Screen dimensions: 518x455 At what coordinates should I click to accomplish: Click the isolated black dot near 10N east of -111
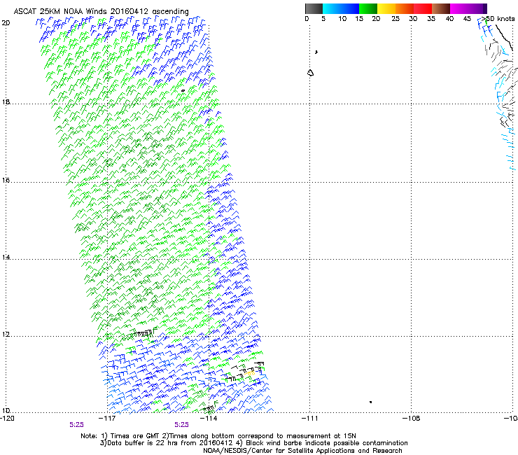pyautogui.click(x=371, y=402)
